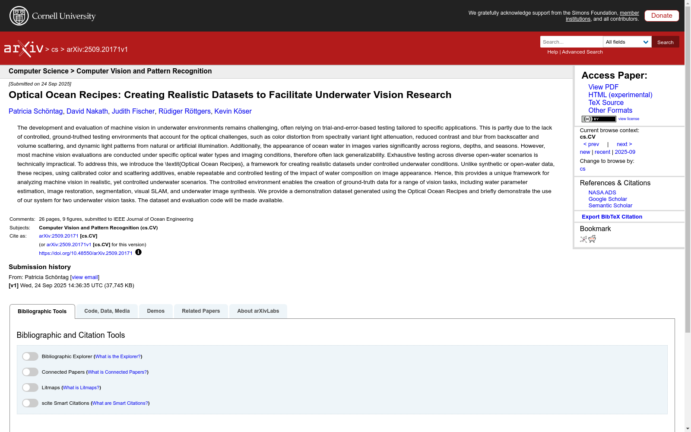Open author Kevin Köser link

(233, 111)
